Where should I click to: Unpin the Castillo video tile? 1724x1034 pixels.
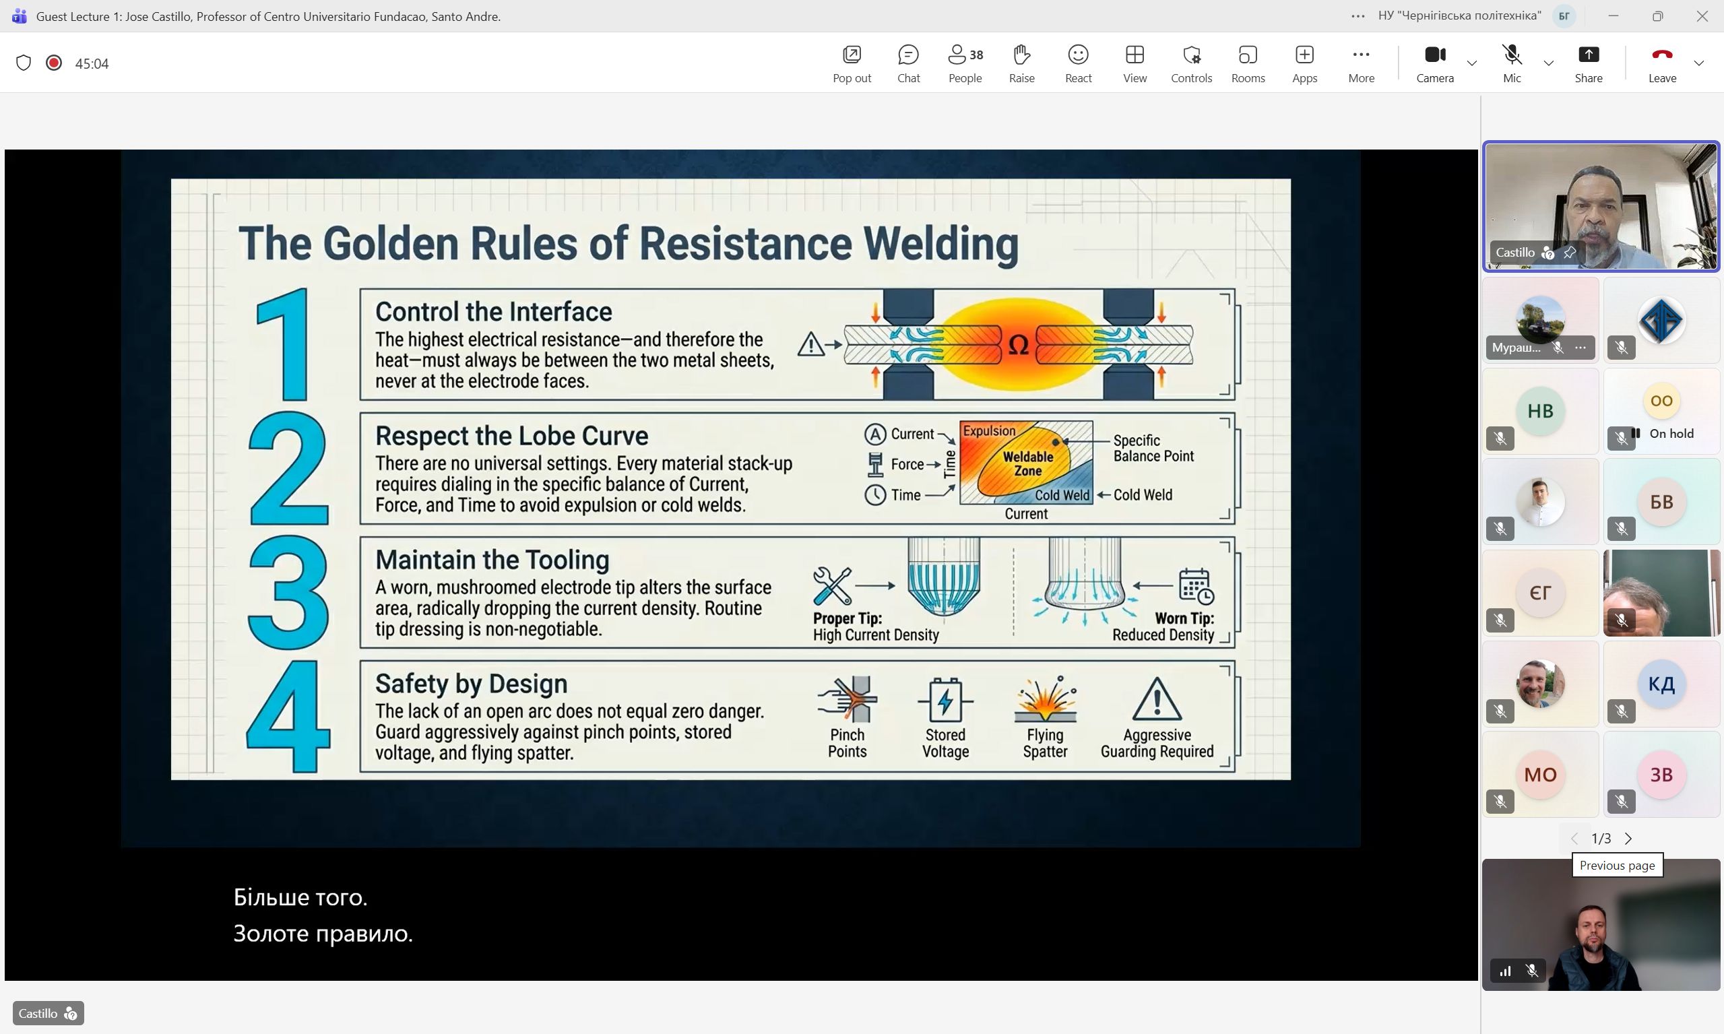[1569, 253]
